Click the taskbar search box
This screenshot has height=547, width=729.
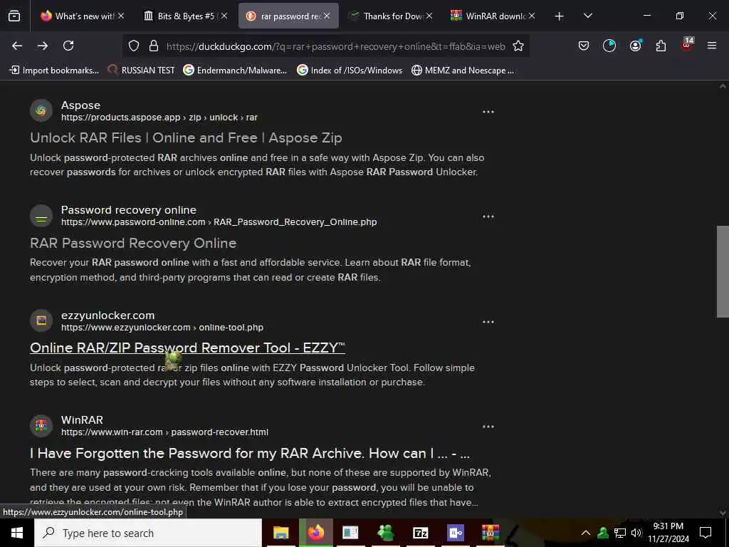[148, 533]
